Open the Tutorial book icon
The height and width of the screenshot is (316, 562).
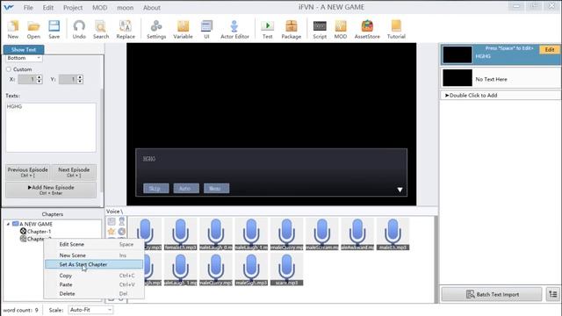click(396, 29)
